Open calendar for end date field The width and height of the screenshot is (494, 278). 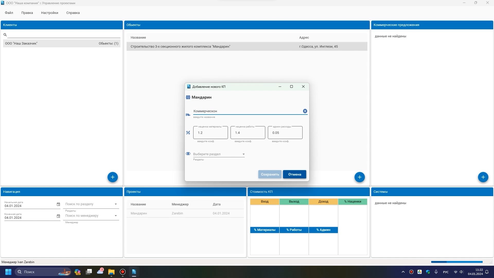[58, 216]
